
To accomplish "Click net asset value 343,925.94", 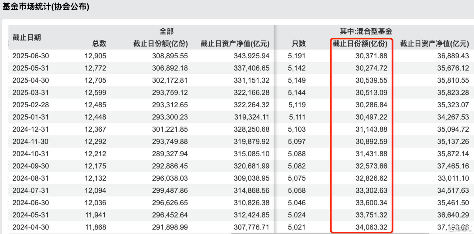I will point(251,56).
